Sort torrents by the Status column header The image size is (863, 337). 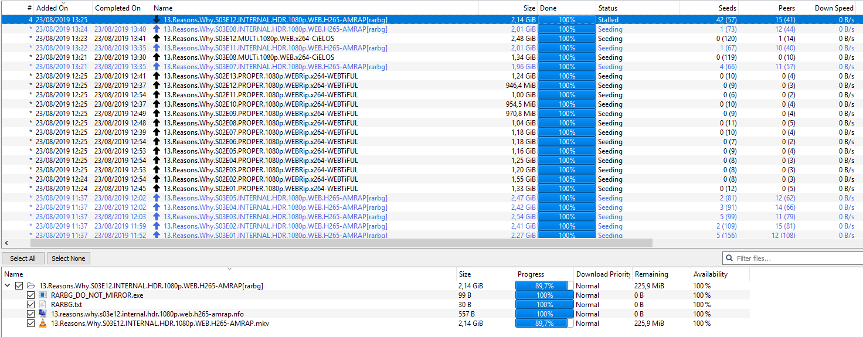(638, 8)
